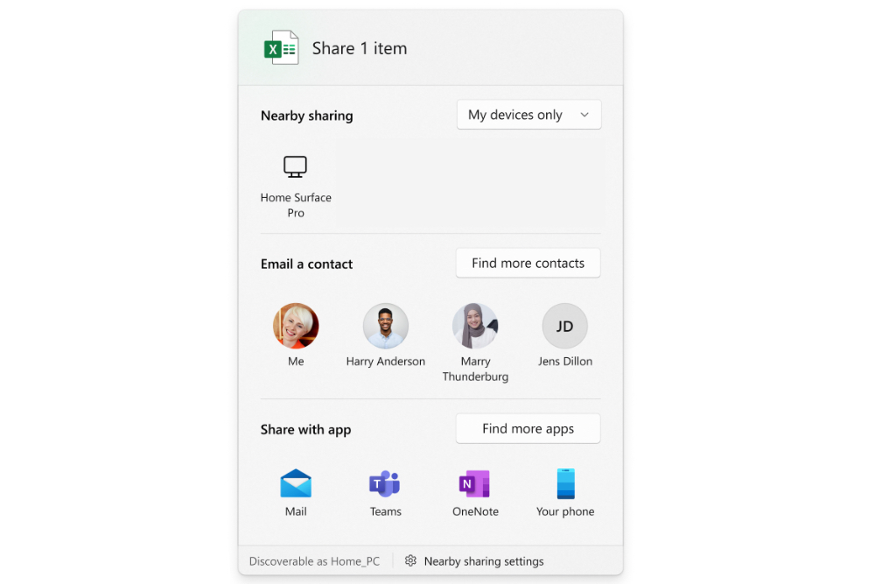This screenshot has width=875, height=584.
Task: Click the Share with app heading
Action: pos(305,429)
